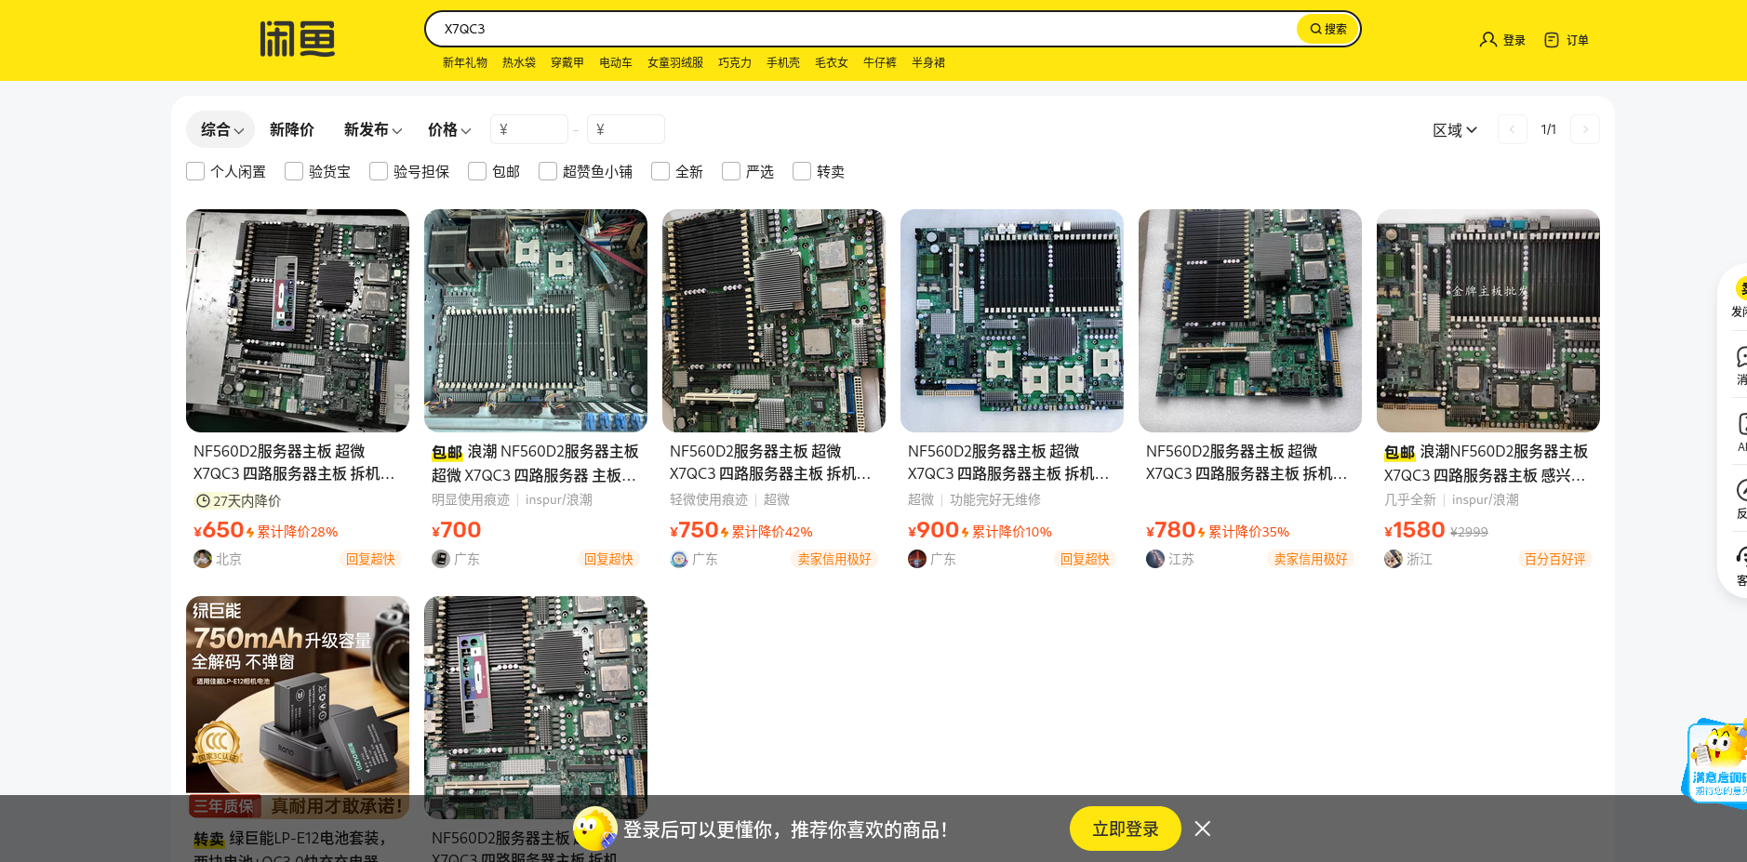Open the orders icon beside 订单

[x=1551, y=40]
